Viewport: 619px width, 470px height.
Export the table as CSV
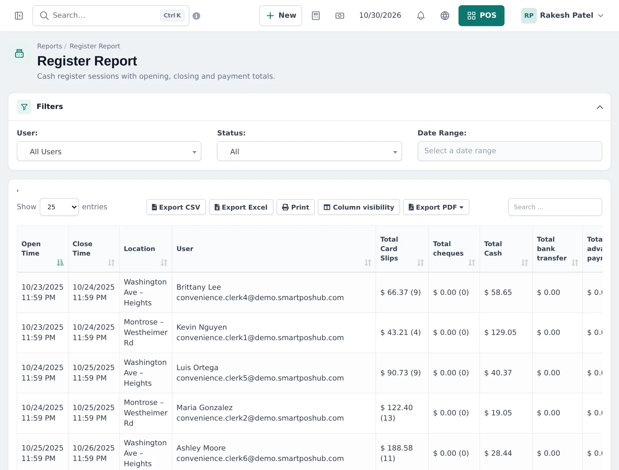[176, 207]
